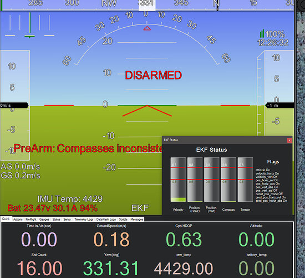The width and height of the screenshot is (305, 278).
Task: Click the red aircraft attitude chevron
Action: (147, 111)
